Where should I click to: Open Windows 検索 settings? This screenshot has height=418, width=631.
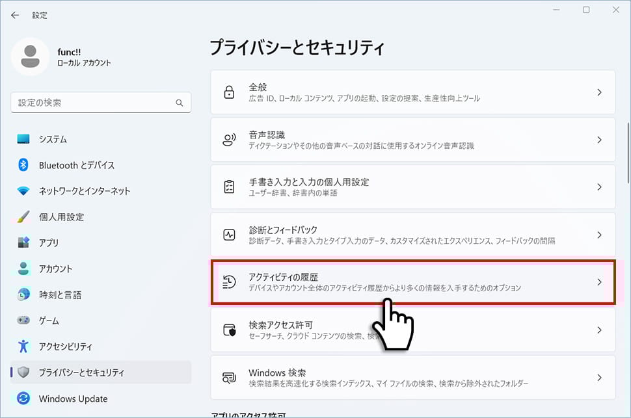coord(413,377)
